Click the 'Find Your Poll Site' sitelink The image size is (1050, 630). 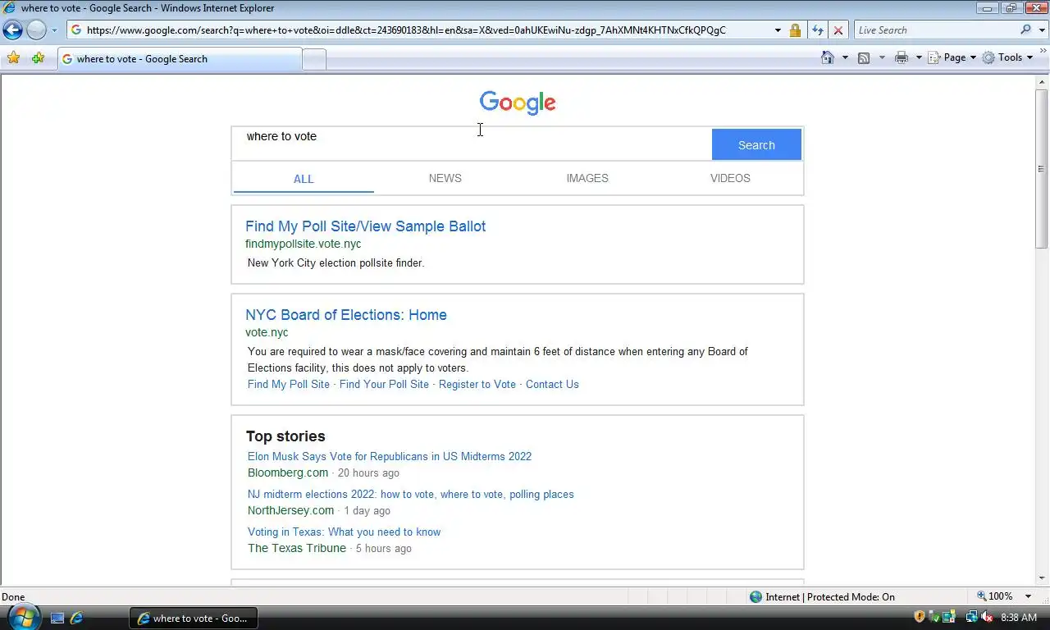[x=384, y=384]
